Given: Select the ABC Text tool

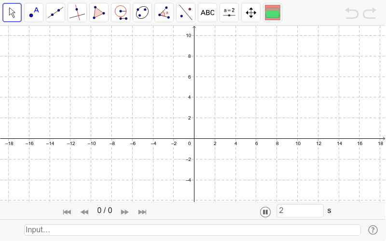Looking at the screenshot, I should (207, 13).
